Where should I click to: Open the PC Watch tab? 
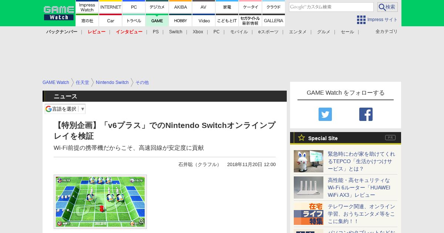tap(134, 6)
